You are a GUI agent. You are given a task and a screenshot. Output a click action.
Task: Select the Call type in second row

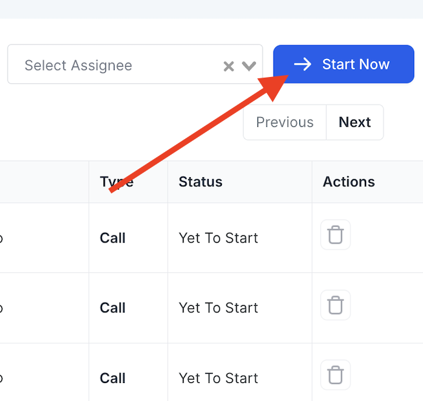113,308
